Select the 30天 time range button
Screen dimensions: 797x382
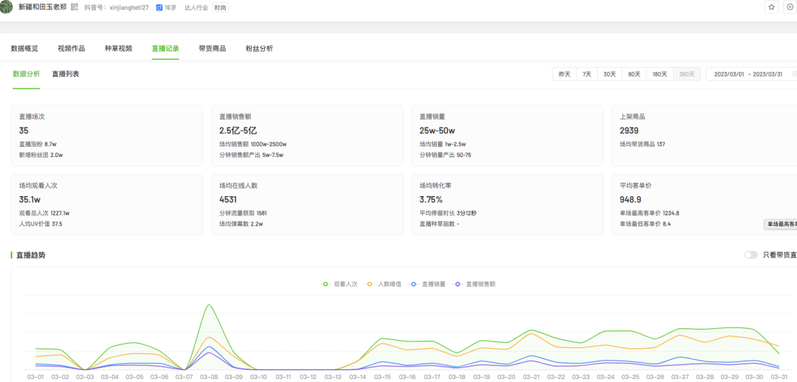coord(610,74)
